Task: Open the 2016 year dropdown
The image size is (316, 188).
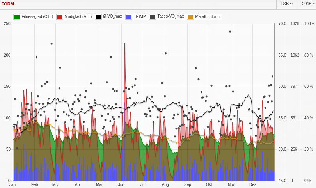Action: (308, 4)
